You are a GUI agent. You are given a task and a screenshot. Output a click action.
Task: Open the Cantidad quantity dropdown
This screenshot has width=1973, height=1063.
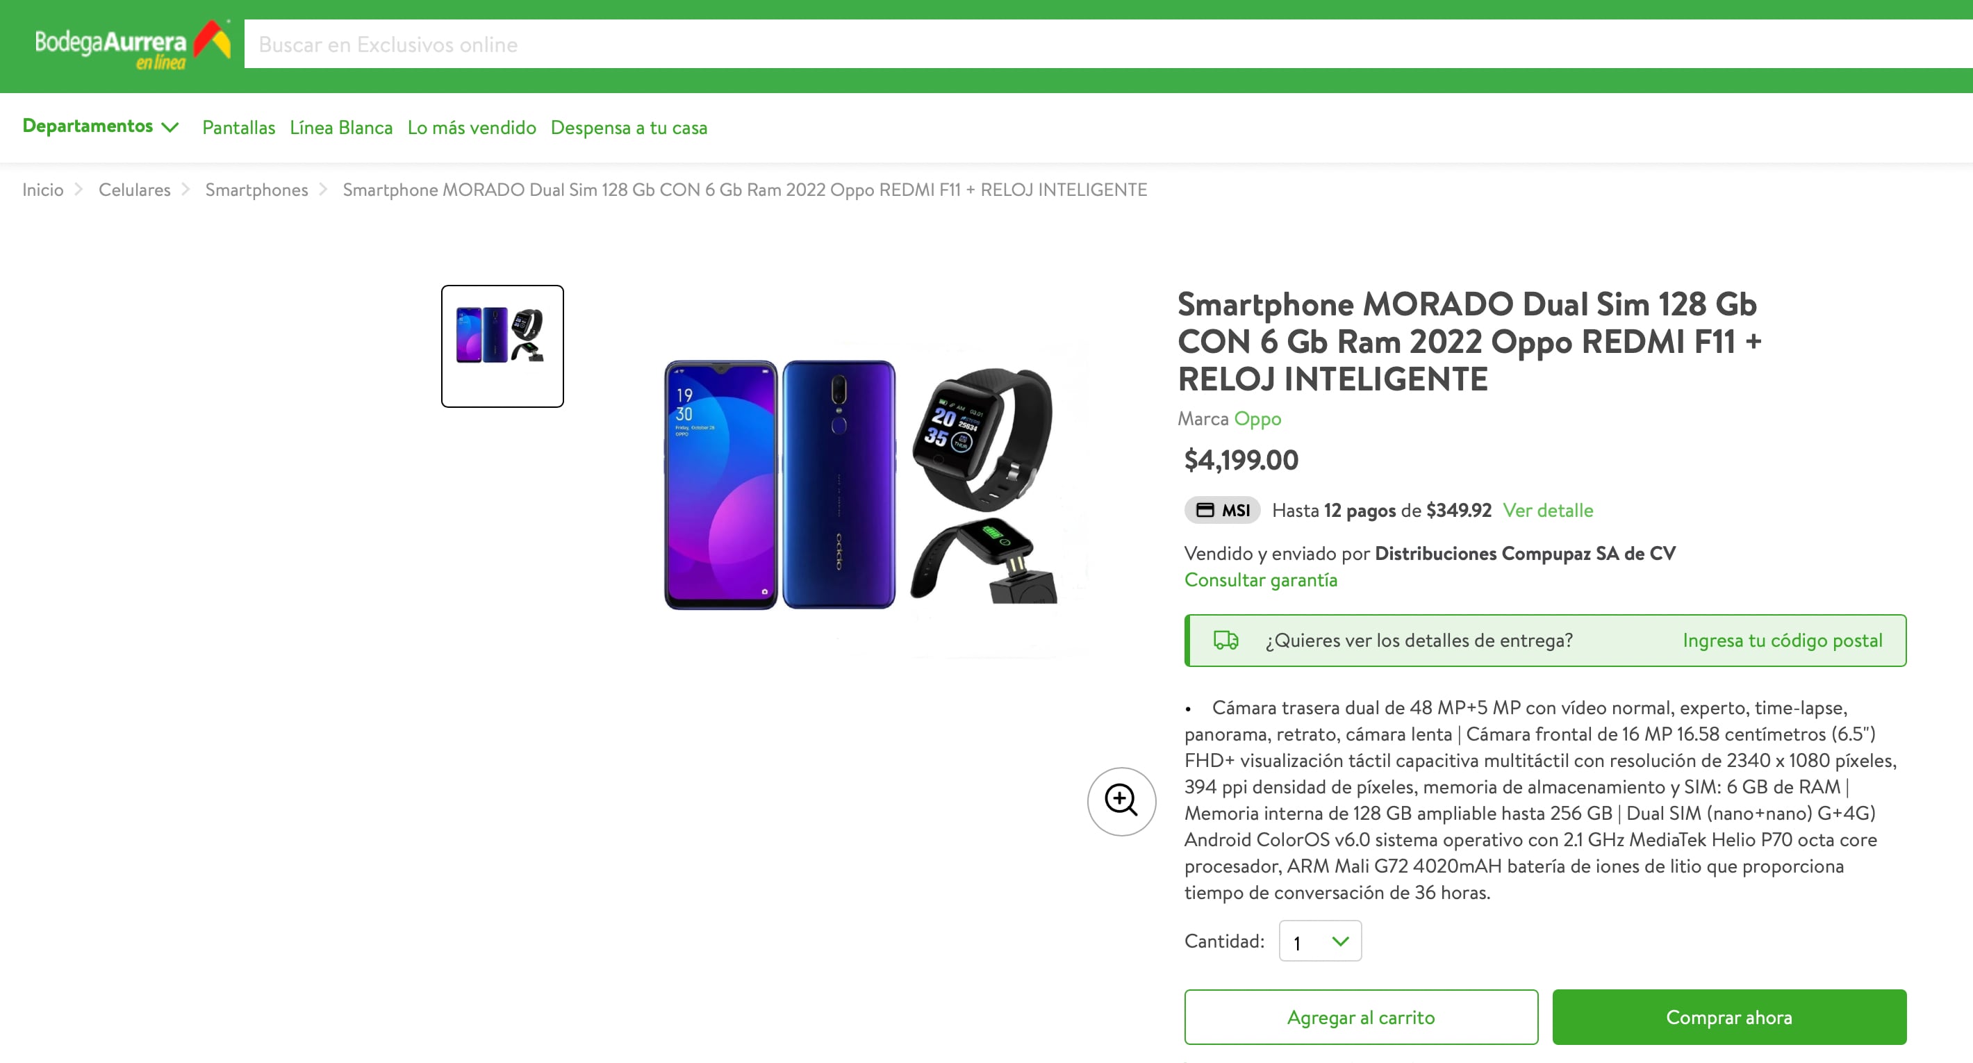(x=1320, y=941)
